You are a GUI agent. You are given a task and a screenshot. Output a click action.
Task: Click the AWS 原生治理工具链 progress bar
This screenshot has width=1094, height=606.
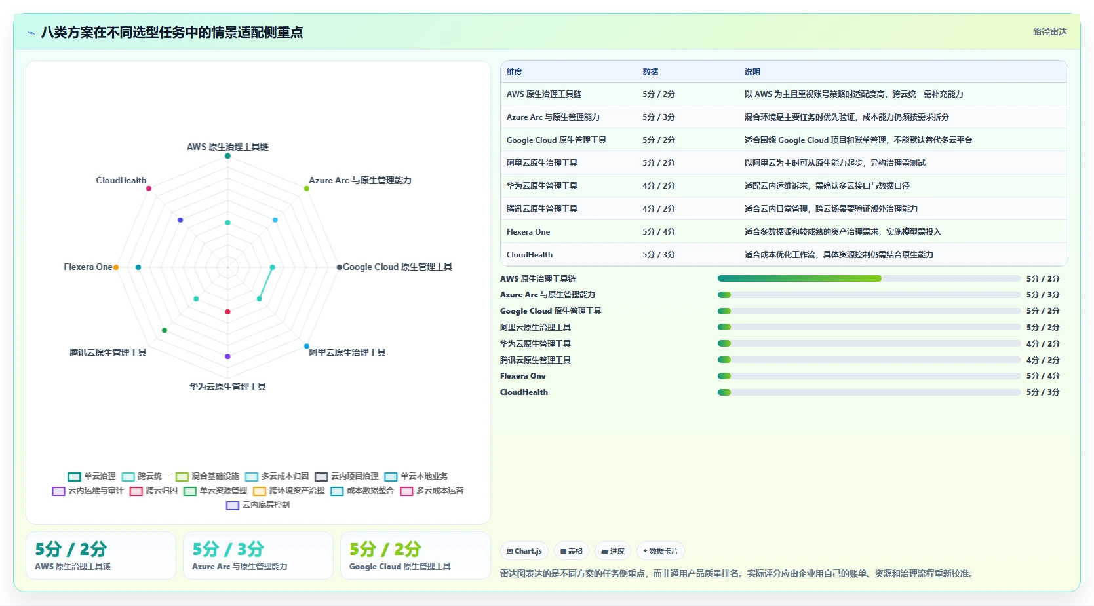[x=869, y=278]
